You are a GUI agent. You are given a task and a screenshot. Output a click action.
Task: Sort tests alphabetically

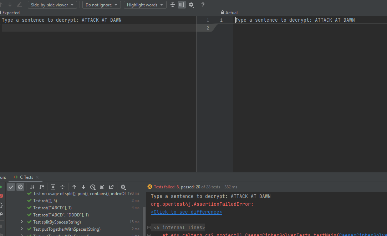(x=32, y=187)
